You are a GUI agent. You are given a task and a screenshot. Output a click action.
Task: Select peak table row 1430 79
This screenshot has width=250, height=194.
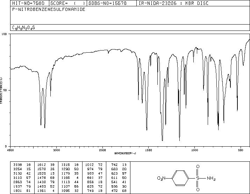click(x=46, y=182)
